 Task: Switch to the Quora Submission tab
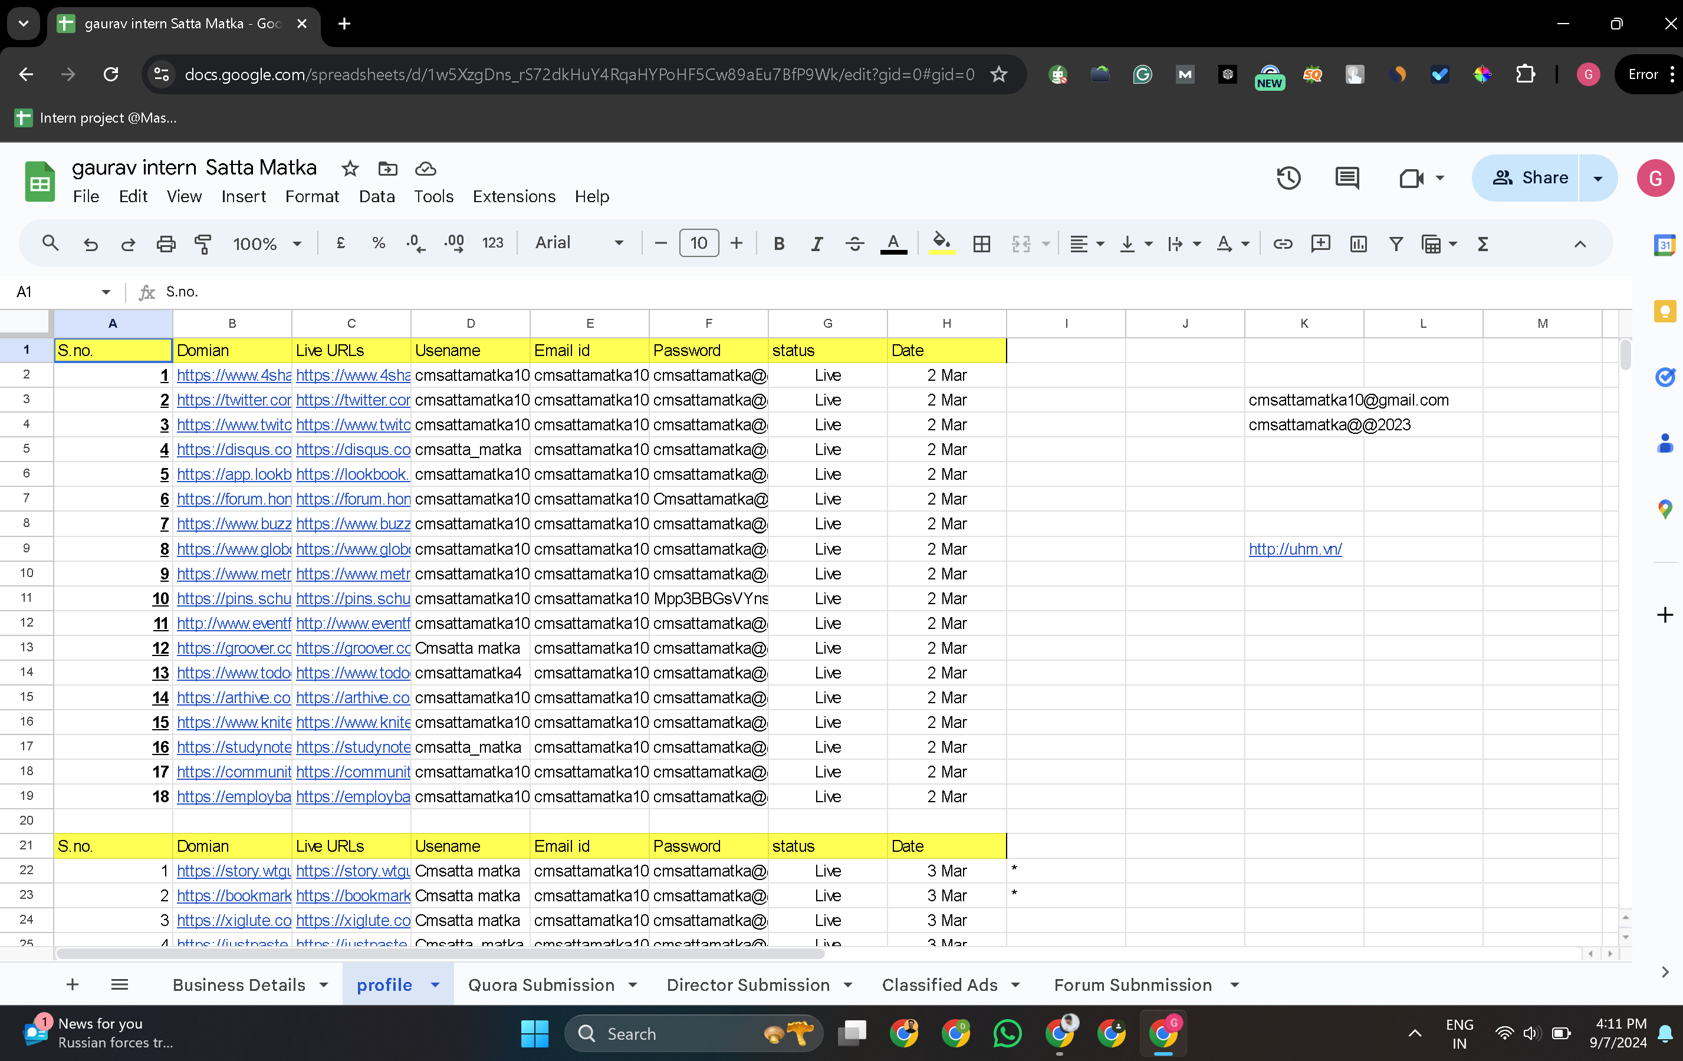(541, 985)
